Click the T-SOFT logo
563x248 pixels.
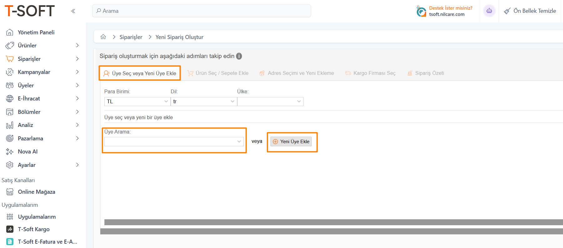[30, 11]
